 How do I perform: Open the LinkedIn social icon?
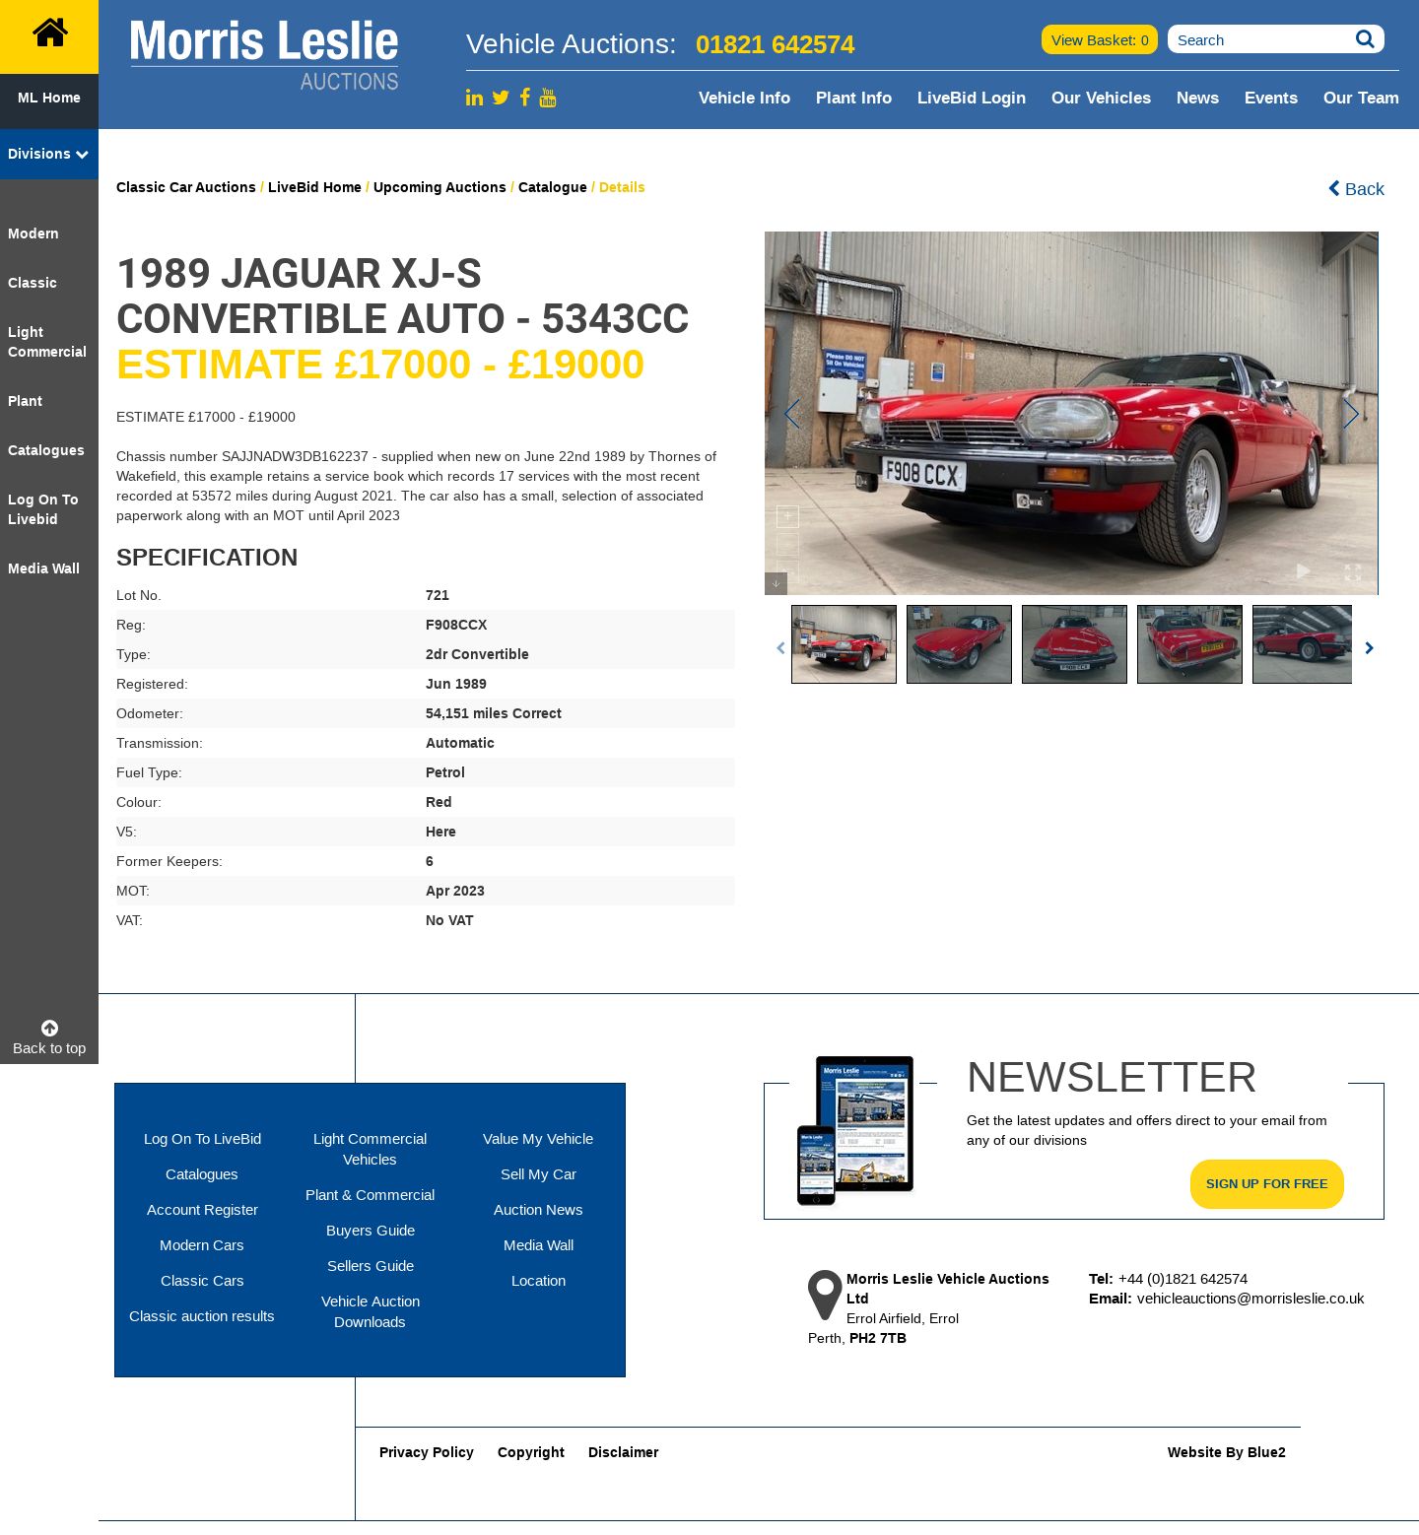(474, 98)
